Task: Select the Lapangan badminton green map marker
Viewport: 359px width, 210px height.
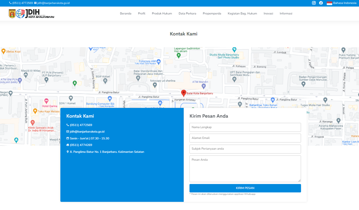Action: pyautogui.click(x=178, y=55)
